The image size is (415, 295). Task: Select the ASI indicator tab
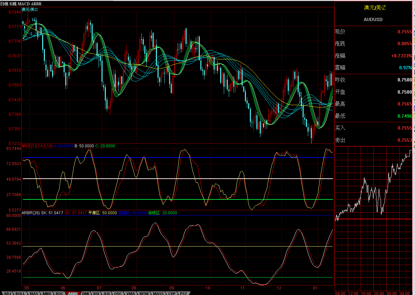pyautogui.click(x=107, y=293)
